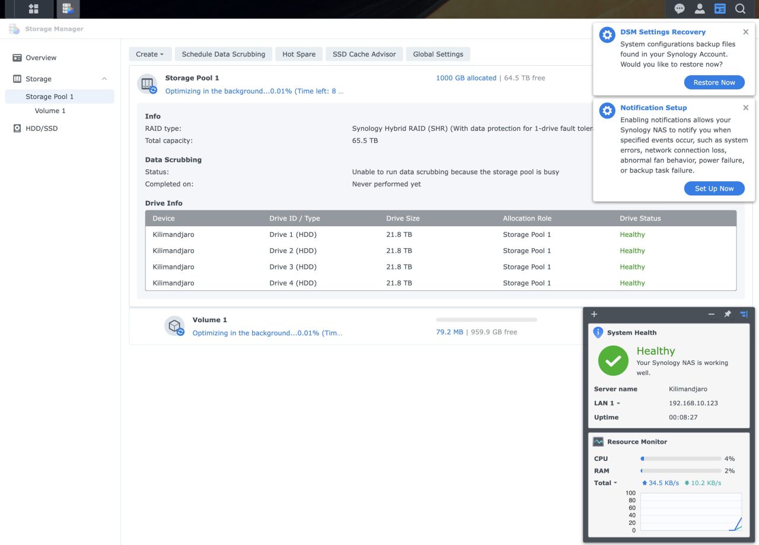Click the Storage Manager logo in the title bar
The height and width of the screenshot is (545, 759).
[x=14, y=28]
